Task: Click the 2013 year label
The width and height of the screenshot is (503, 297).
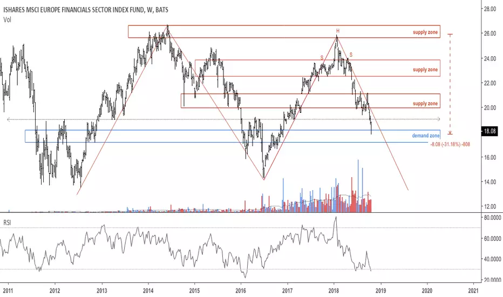Action: (102, 291)
